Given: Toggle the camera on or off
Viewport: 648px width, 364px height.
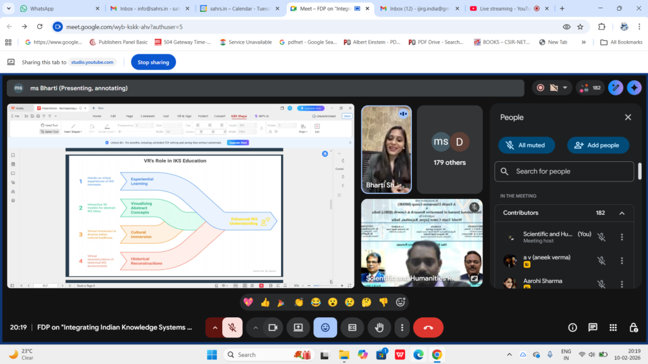Looking at the screenshot, I should point(273,327).
